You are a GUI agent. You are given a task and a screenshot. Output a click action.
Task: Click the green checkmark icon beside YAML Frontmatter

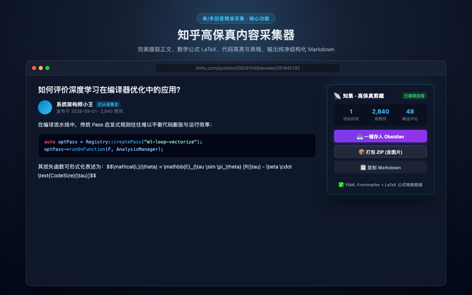click(341, 185)
